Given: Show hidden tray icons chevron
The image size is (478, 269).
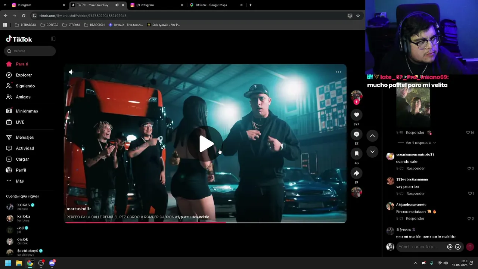Looking at the screenshot, I should [x=415, y=263].
